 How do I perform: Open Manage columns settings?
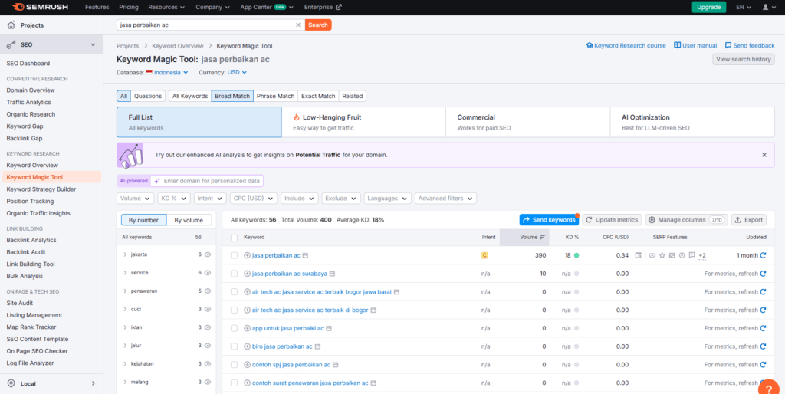[686, 220]
